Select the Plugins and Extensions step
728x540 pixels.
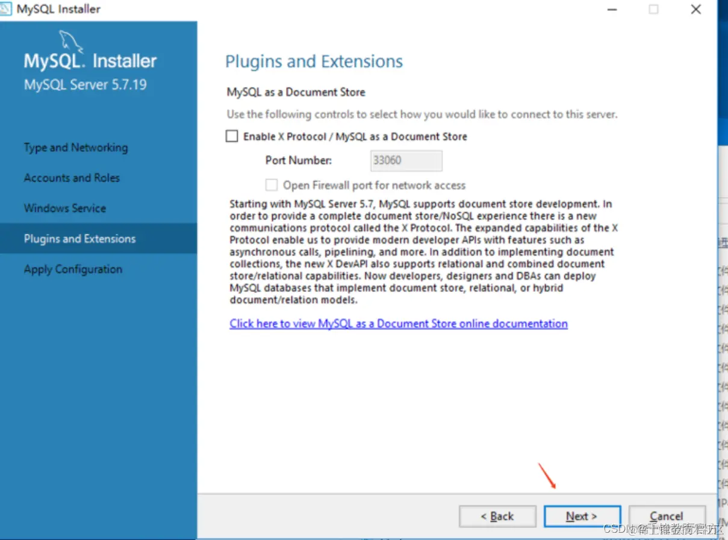[98, 239]
